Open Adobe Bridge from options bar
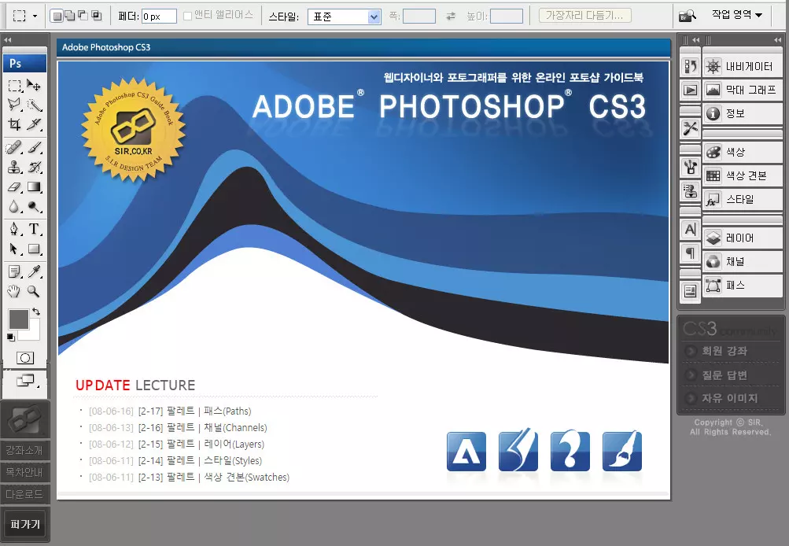This screenshot has width=789, height=546. point(688,16)
